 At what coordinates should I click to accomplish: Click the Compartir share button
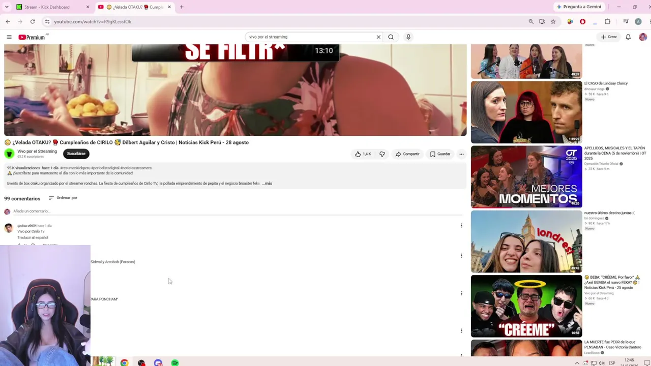coord(407,154)
